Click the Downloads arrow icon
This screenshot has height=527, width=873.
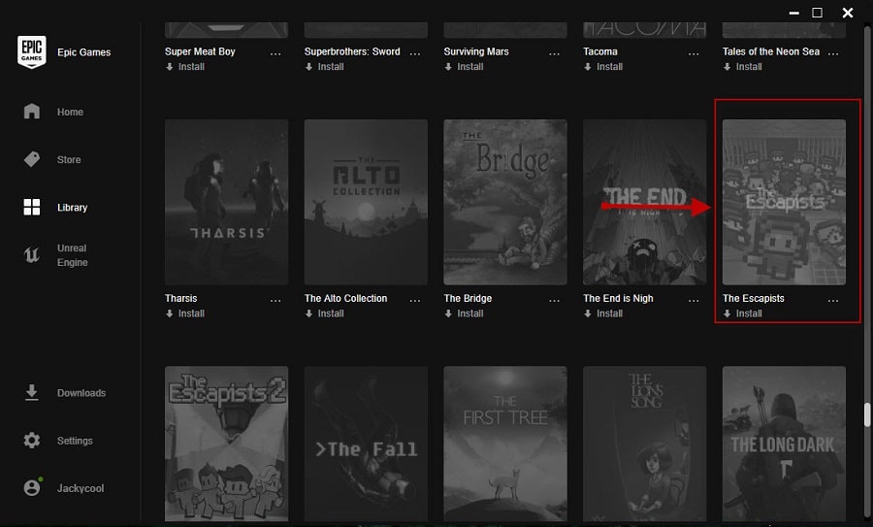(x=32, y=393)
